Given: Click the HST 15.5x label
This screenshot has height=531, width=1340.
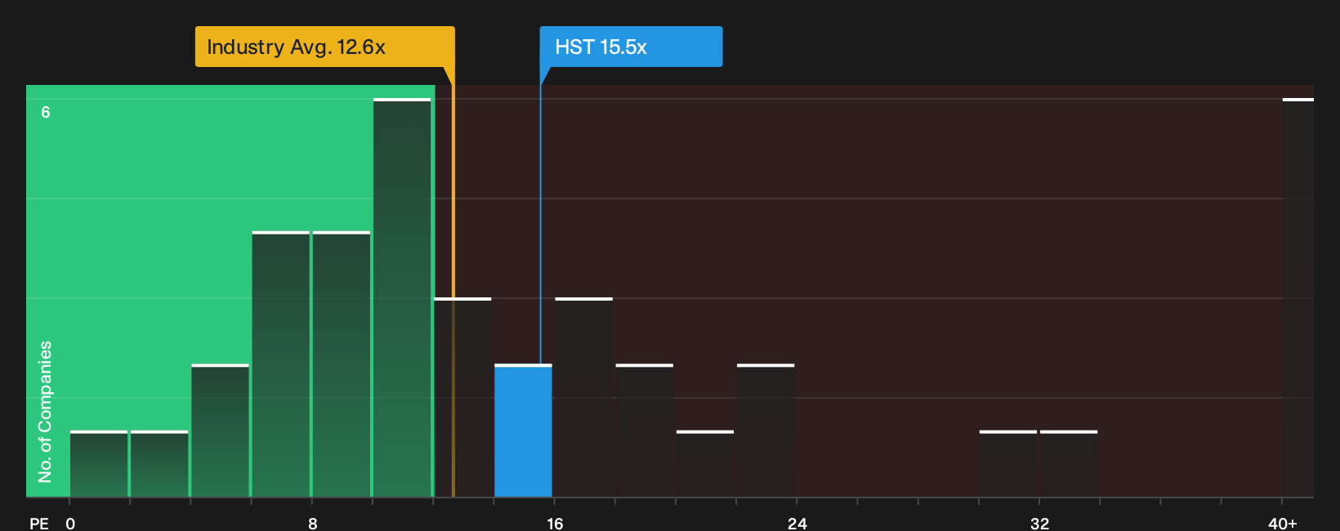Looking at the screenshot, I should click(631, 47).
